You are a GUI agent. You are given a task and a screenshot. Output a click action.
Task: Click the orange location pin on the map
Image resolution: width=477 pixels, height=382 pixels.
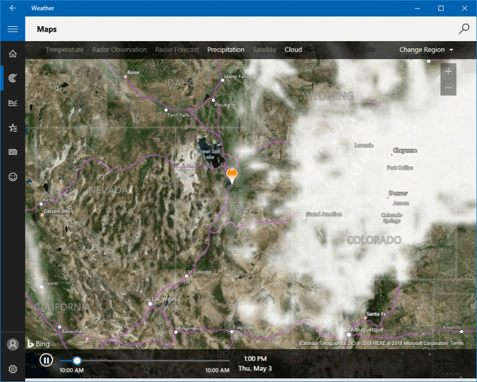coord(232,175)
